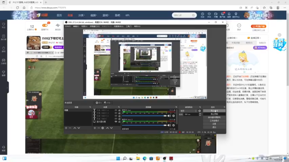Open Douyu 消息 bell icon
The image size is (289, 162).
[x=229, y=15]
